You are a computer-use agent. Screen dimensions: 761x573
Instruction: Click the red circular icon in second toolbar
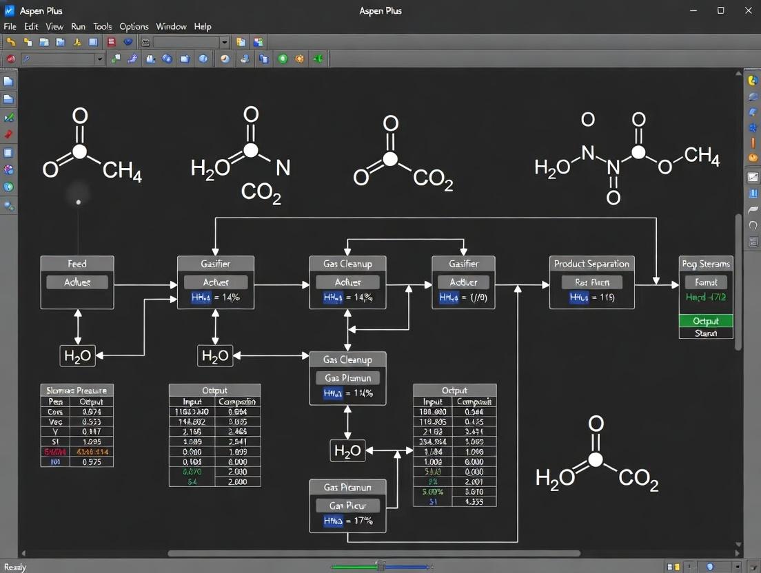point(10,59)
